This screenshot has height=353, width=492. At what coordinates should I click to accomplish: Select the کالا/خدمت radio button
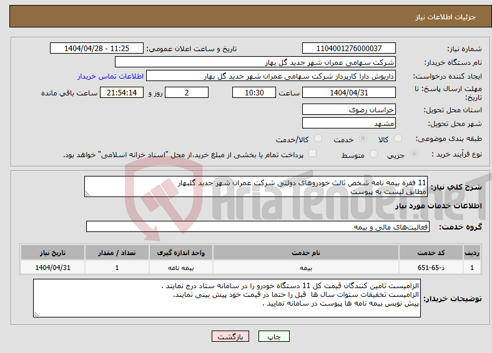coord(318,138)
